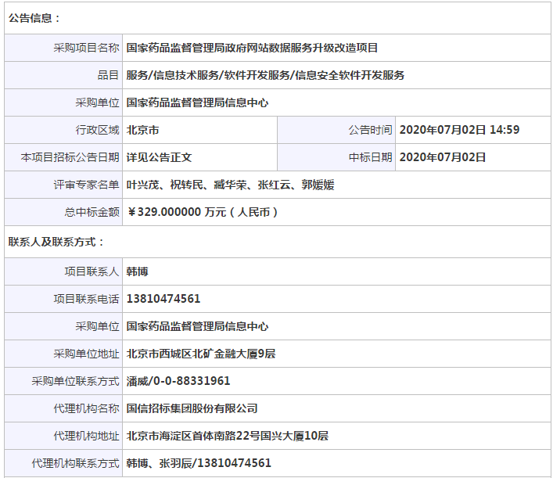Click the 北京市 region value
This screenshot has height=478, width=553.
pyautogui.click(x=142, y=130)
